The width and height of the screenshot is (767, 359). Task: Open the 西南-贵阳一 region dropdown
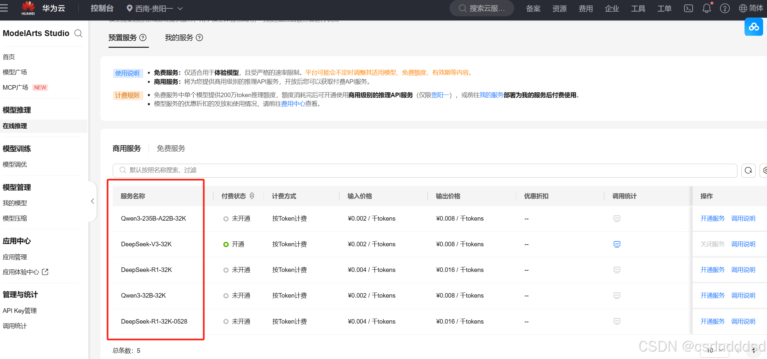click(x=155, y=8)
